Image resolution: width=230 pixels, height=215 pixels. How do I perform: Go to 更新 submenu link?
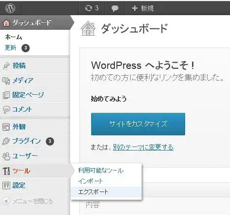click(11, 48)
